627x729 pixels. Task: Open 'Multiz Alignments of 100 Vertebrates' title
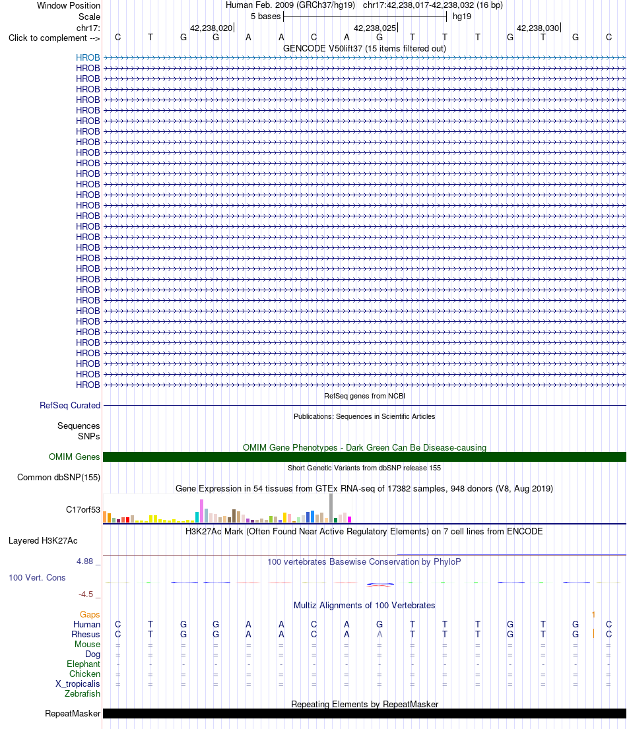pos(364,606)
